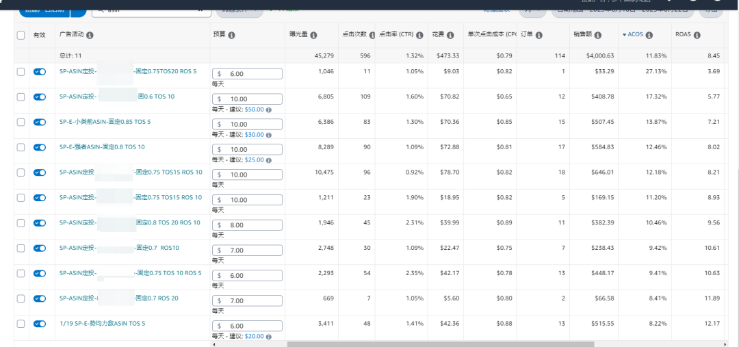The image size is (739, 347).
Task: Open the campaign ending 固定0.75TOS20 ROS 5
Action: tap(128, 72)
